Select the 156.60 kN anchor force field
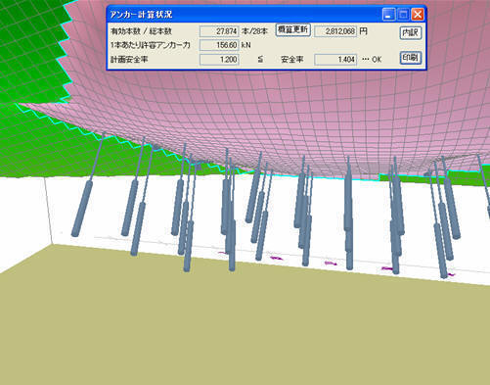The width and height of the screenshot is (490, 385). [219, 45]
